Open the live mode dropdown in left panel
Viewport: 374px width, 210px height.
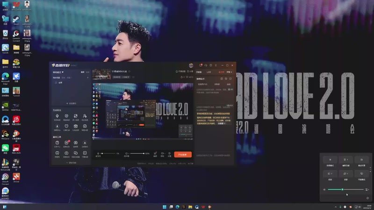(58, 72)
